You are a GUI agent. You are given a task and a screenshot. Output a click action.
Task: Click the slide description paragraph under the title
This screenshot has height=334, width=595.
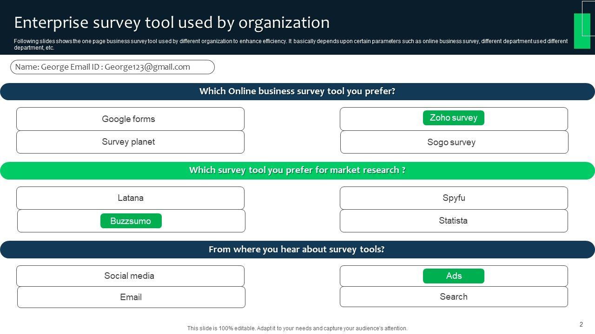click(x=291, y=44)
